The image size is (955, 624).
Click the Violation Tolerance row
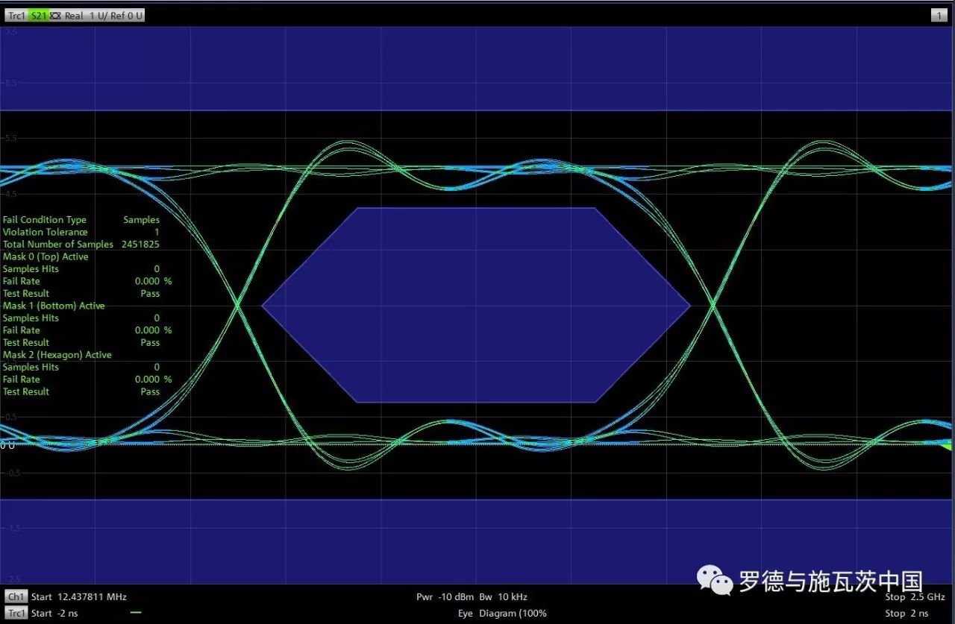point(81,232)
